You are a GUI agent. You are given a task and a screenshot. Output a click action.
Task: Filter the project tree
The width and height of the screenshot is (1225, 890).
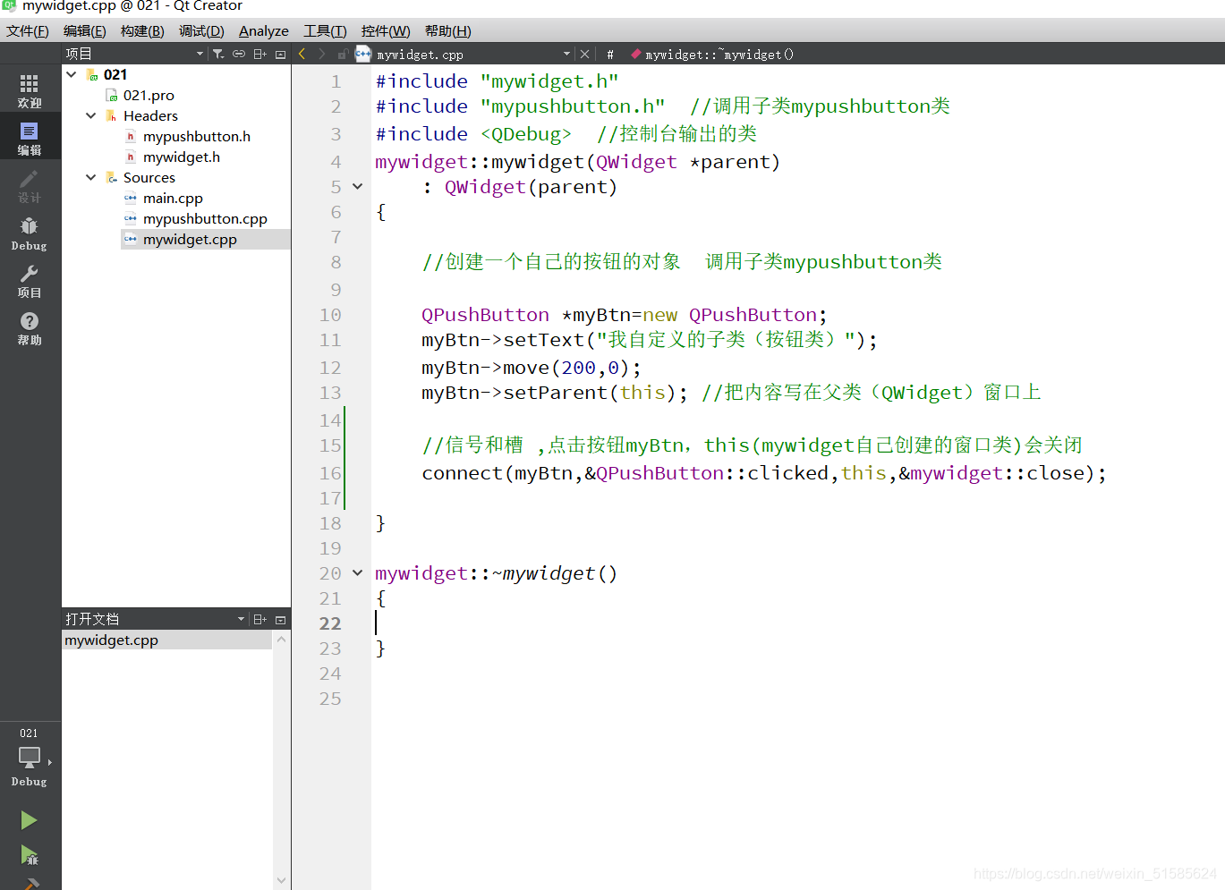tap(218, 55)
